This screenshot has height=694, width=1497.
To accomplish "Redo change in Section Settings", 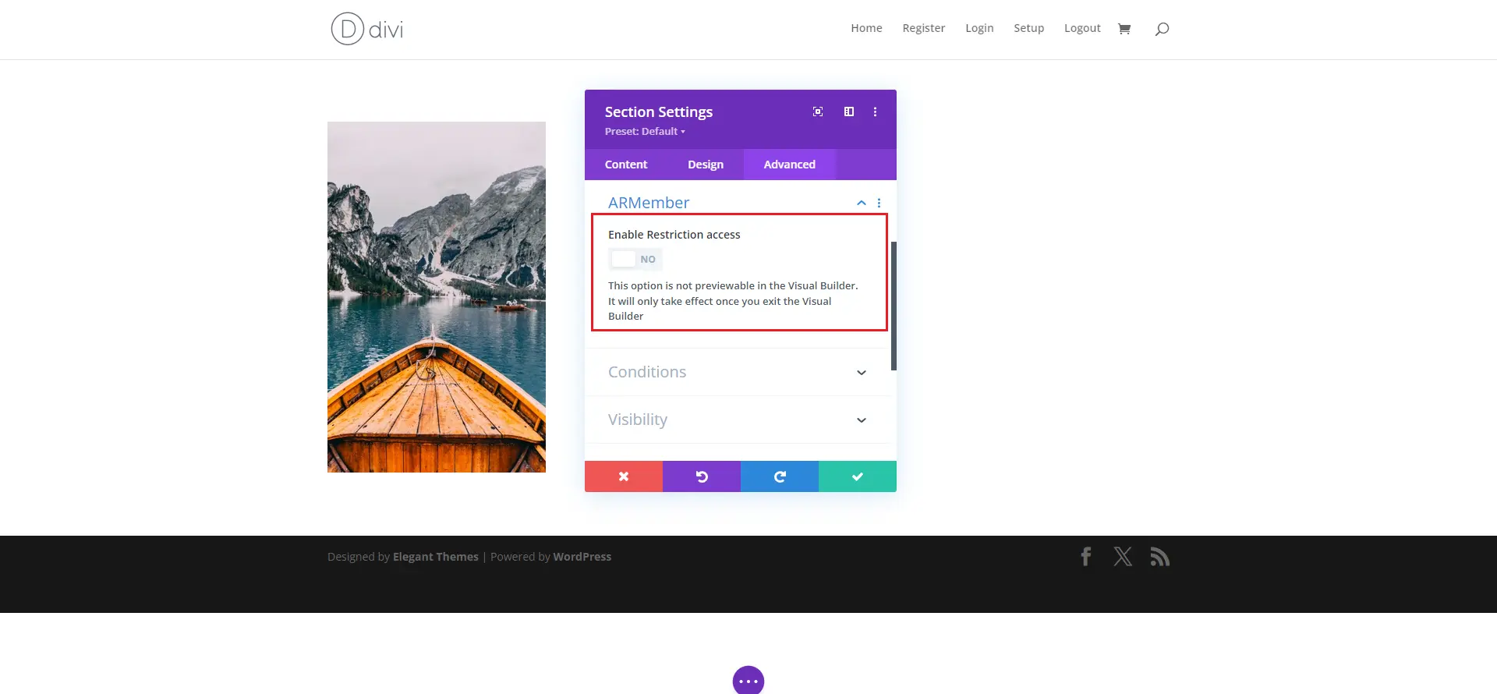I will pos(780,476).
